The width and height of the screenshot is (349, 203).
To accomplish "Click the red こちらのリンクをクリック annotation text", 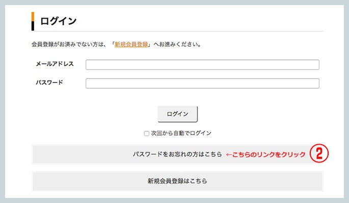I will pos(269,154).
